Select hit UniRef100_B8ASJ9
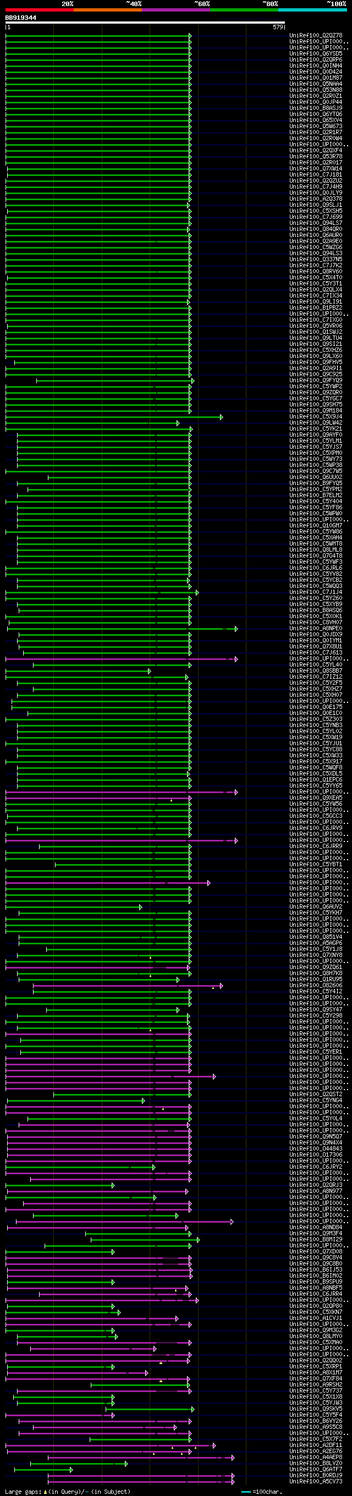Viewport: 352px width, 1496px height. click(x=316, y=108)
